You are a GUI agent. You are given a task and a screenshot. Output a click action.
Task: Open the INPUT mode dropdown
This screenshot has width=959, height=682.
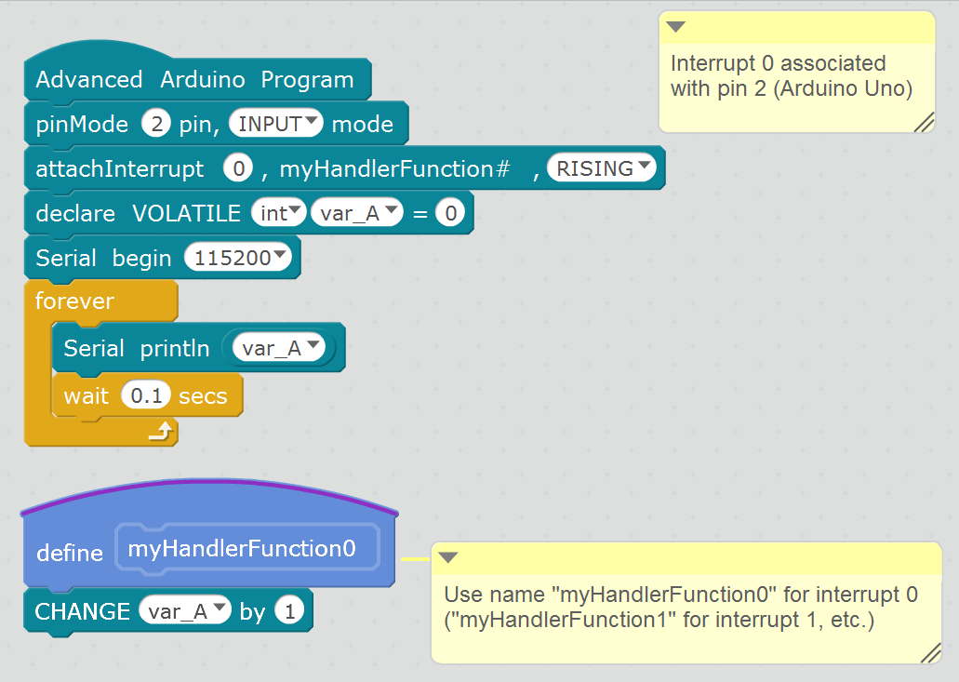[x=275, y=124]
